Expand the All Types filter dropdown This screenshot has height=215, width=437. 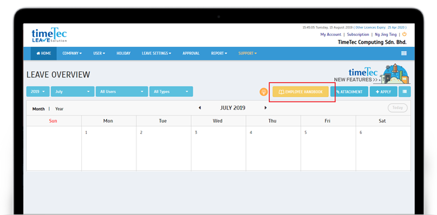(x=171, y=91)
